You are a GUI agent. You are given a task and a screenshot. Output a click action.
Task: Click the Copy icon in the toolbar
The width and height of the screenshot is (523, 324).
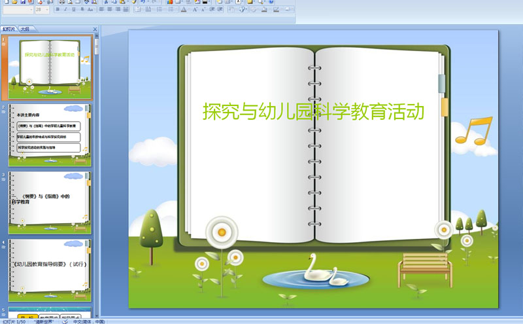114,2
